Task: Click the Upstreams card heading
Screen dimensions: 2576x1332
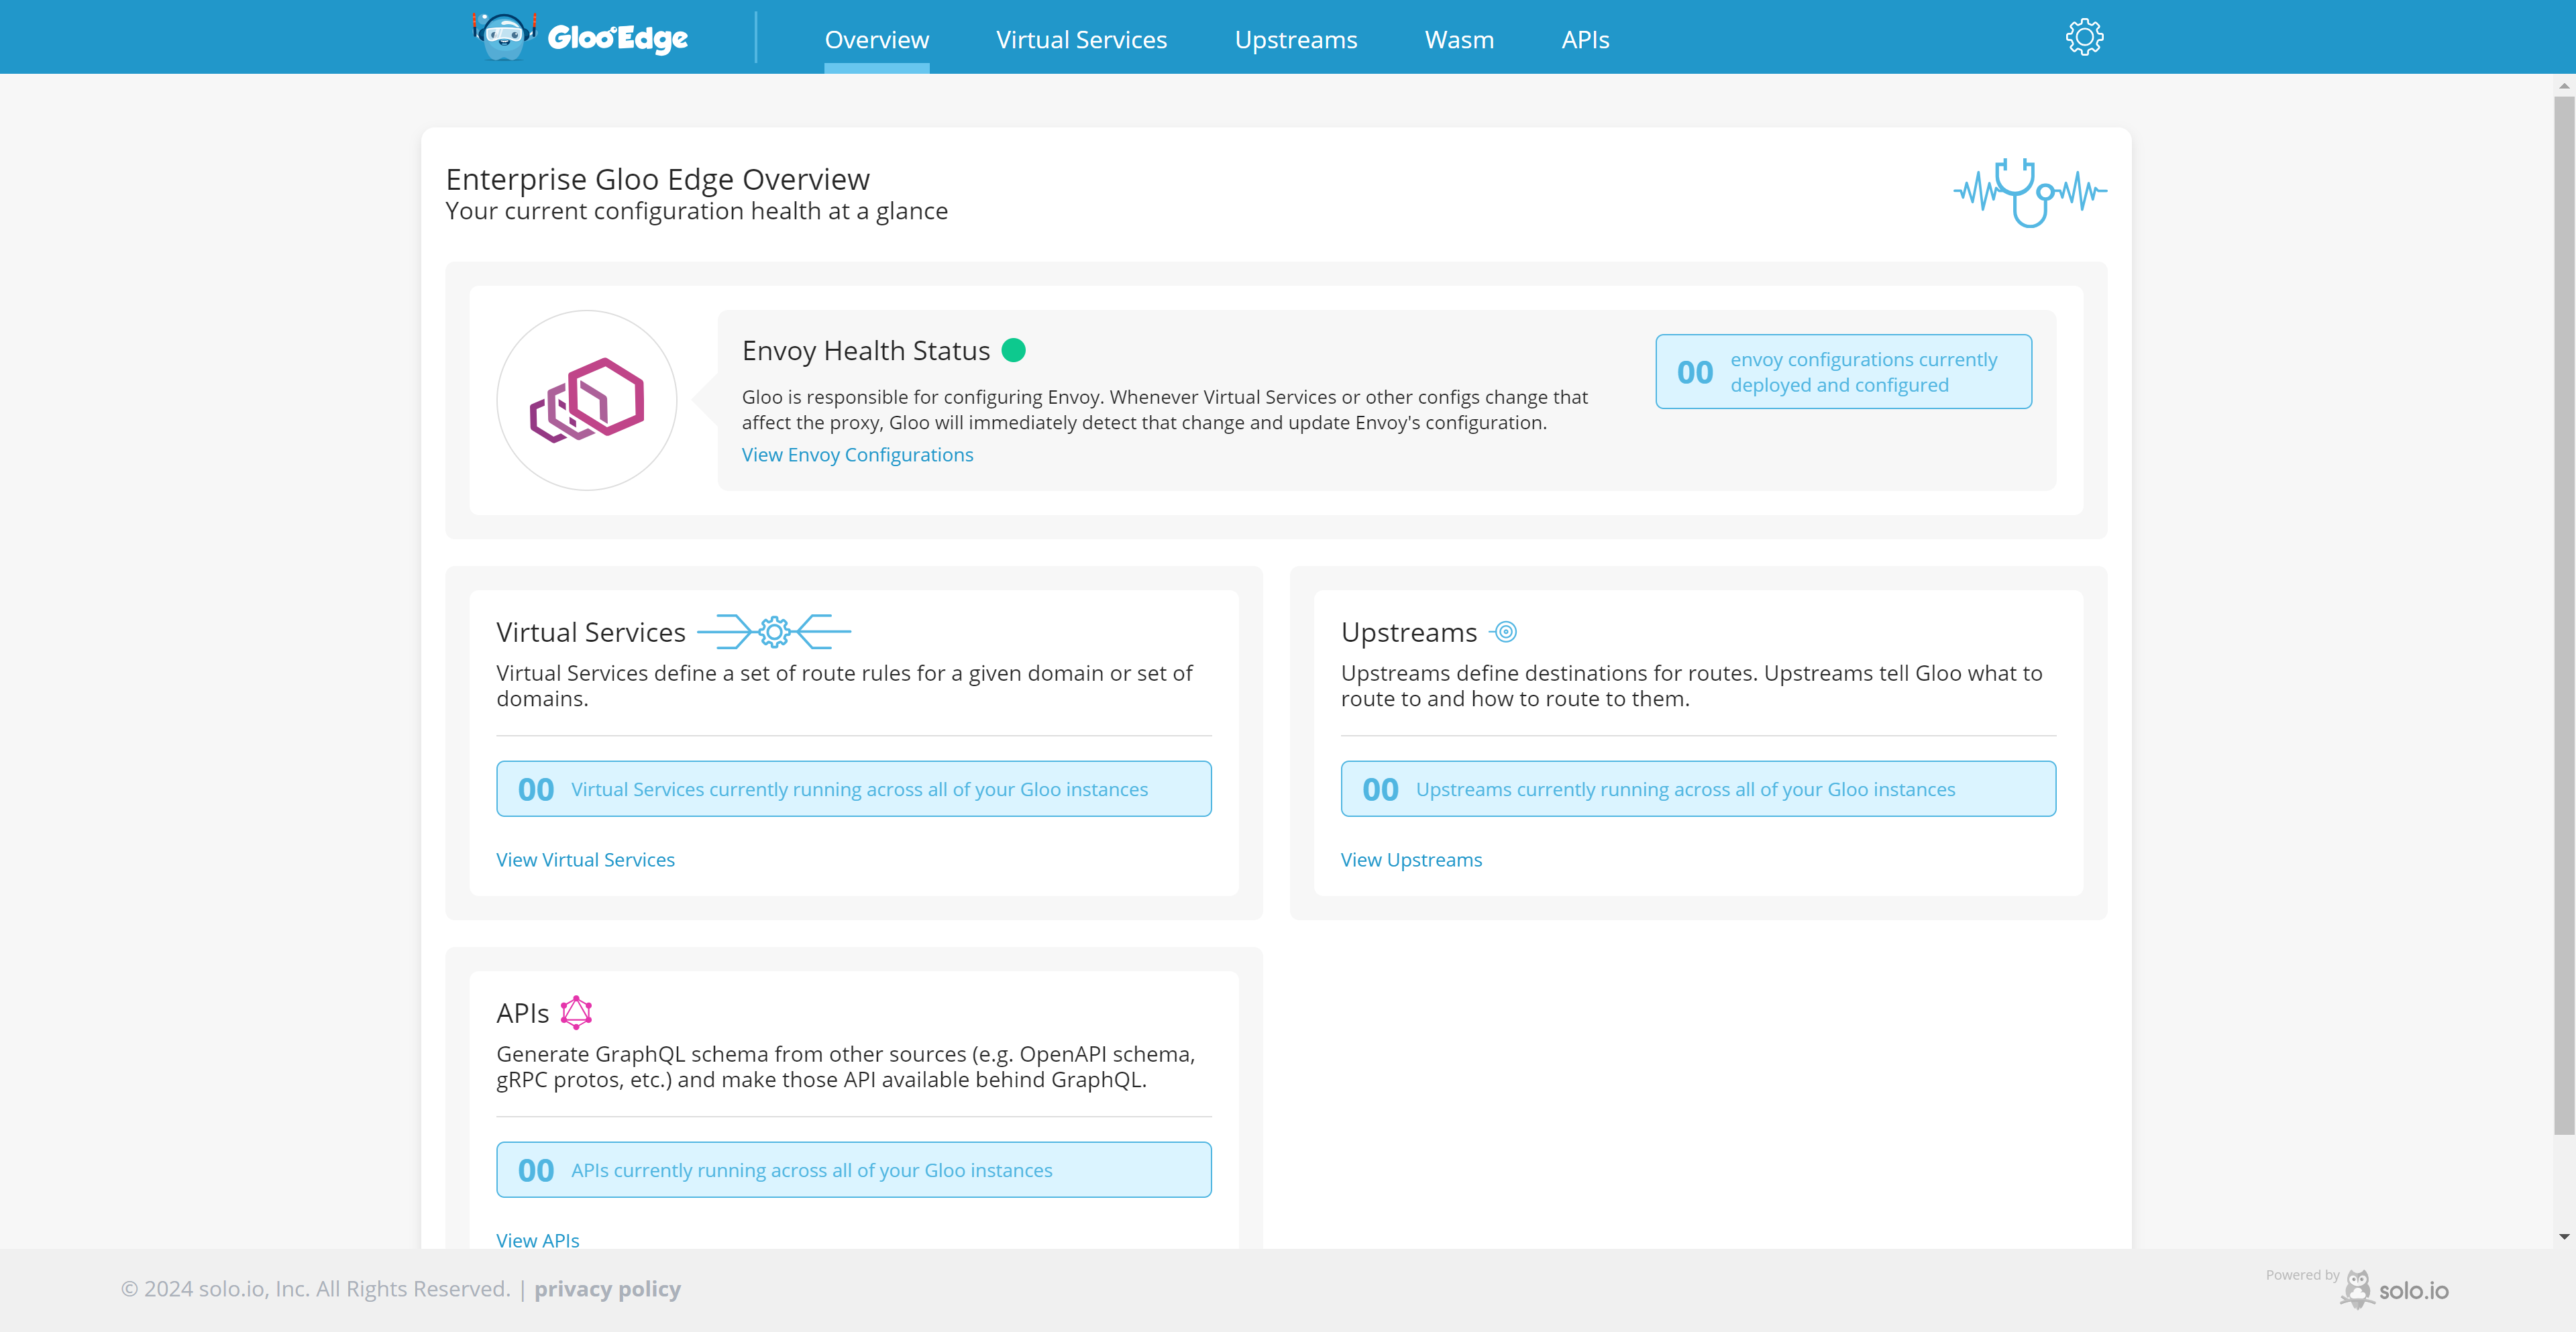Action: [1409, 632]
